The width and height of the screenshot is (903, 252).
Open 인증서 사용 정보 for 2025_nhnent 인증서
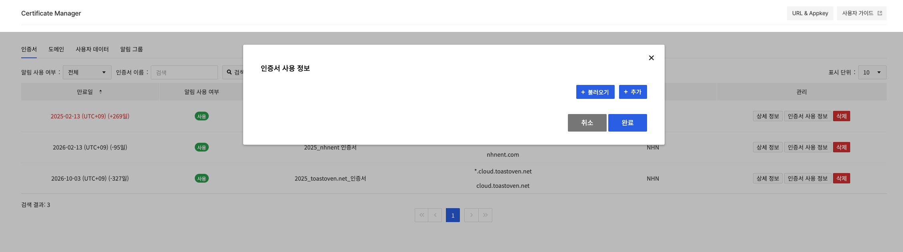[807, 147]
